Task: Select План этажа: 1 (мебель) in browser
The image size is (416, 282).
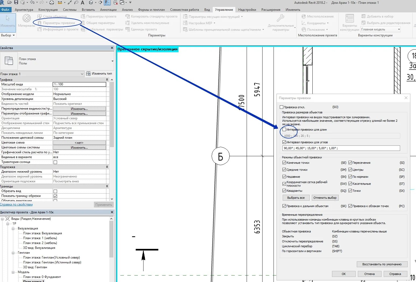Action: point(40,238)
